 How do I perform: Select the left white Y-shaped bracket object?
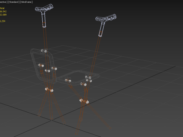(44, 15)
